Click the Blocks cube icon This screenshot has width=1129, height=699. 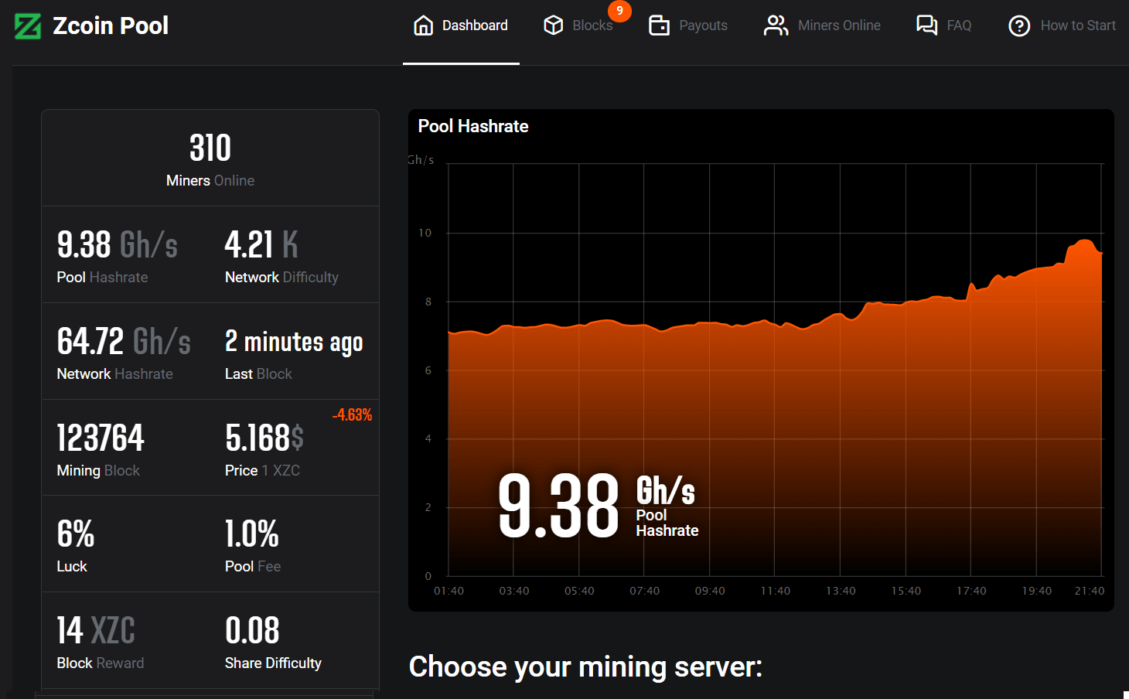tap(554, 26)
